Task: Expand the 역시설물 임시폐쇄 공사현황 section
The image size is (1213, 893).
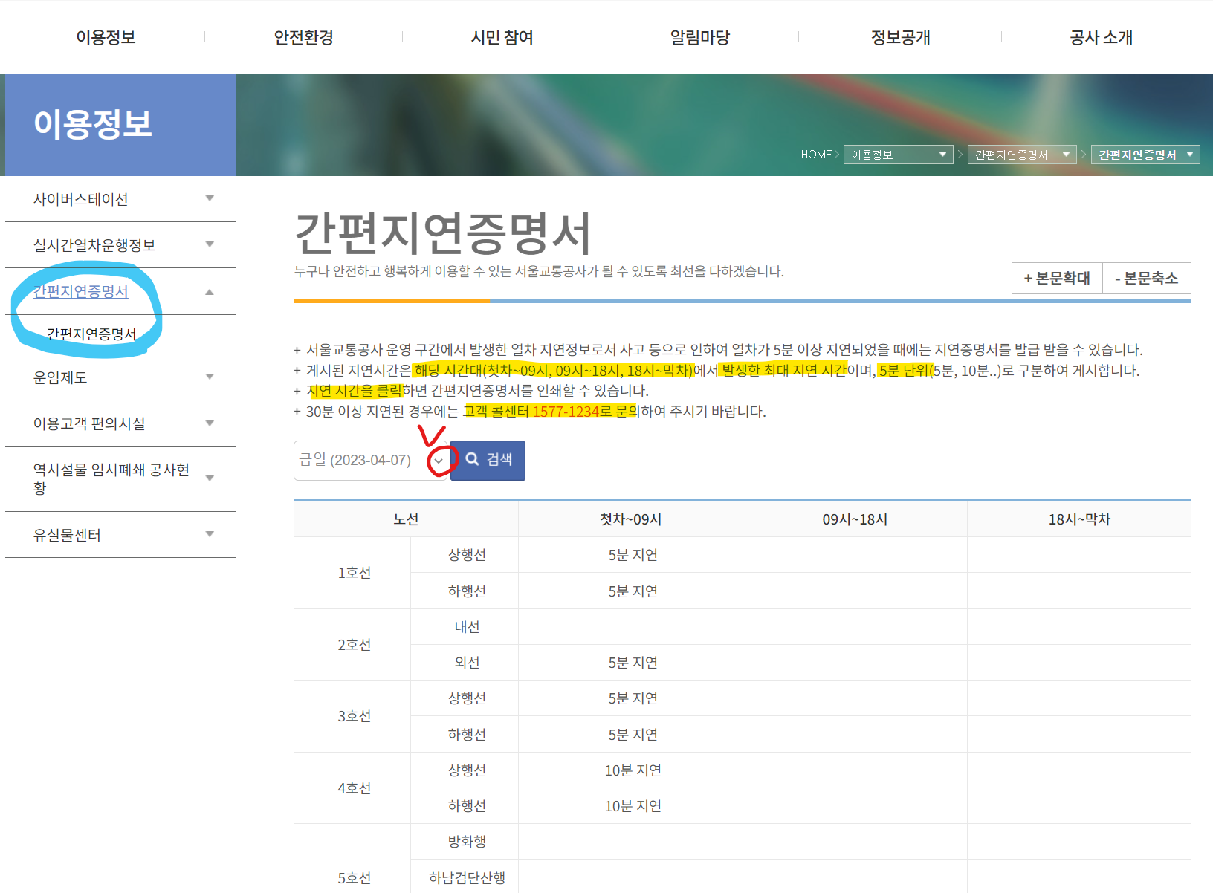Action: point(210,478)
